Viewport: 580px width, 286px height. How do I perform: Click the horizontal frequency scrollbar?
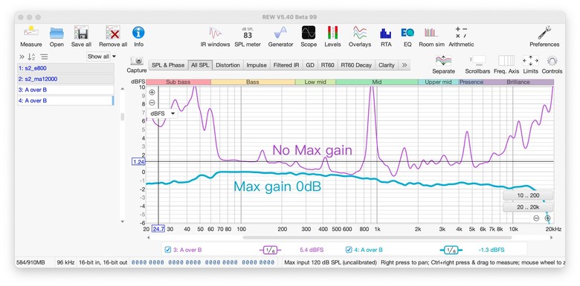[x=377, y=238]
